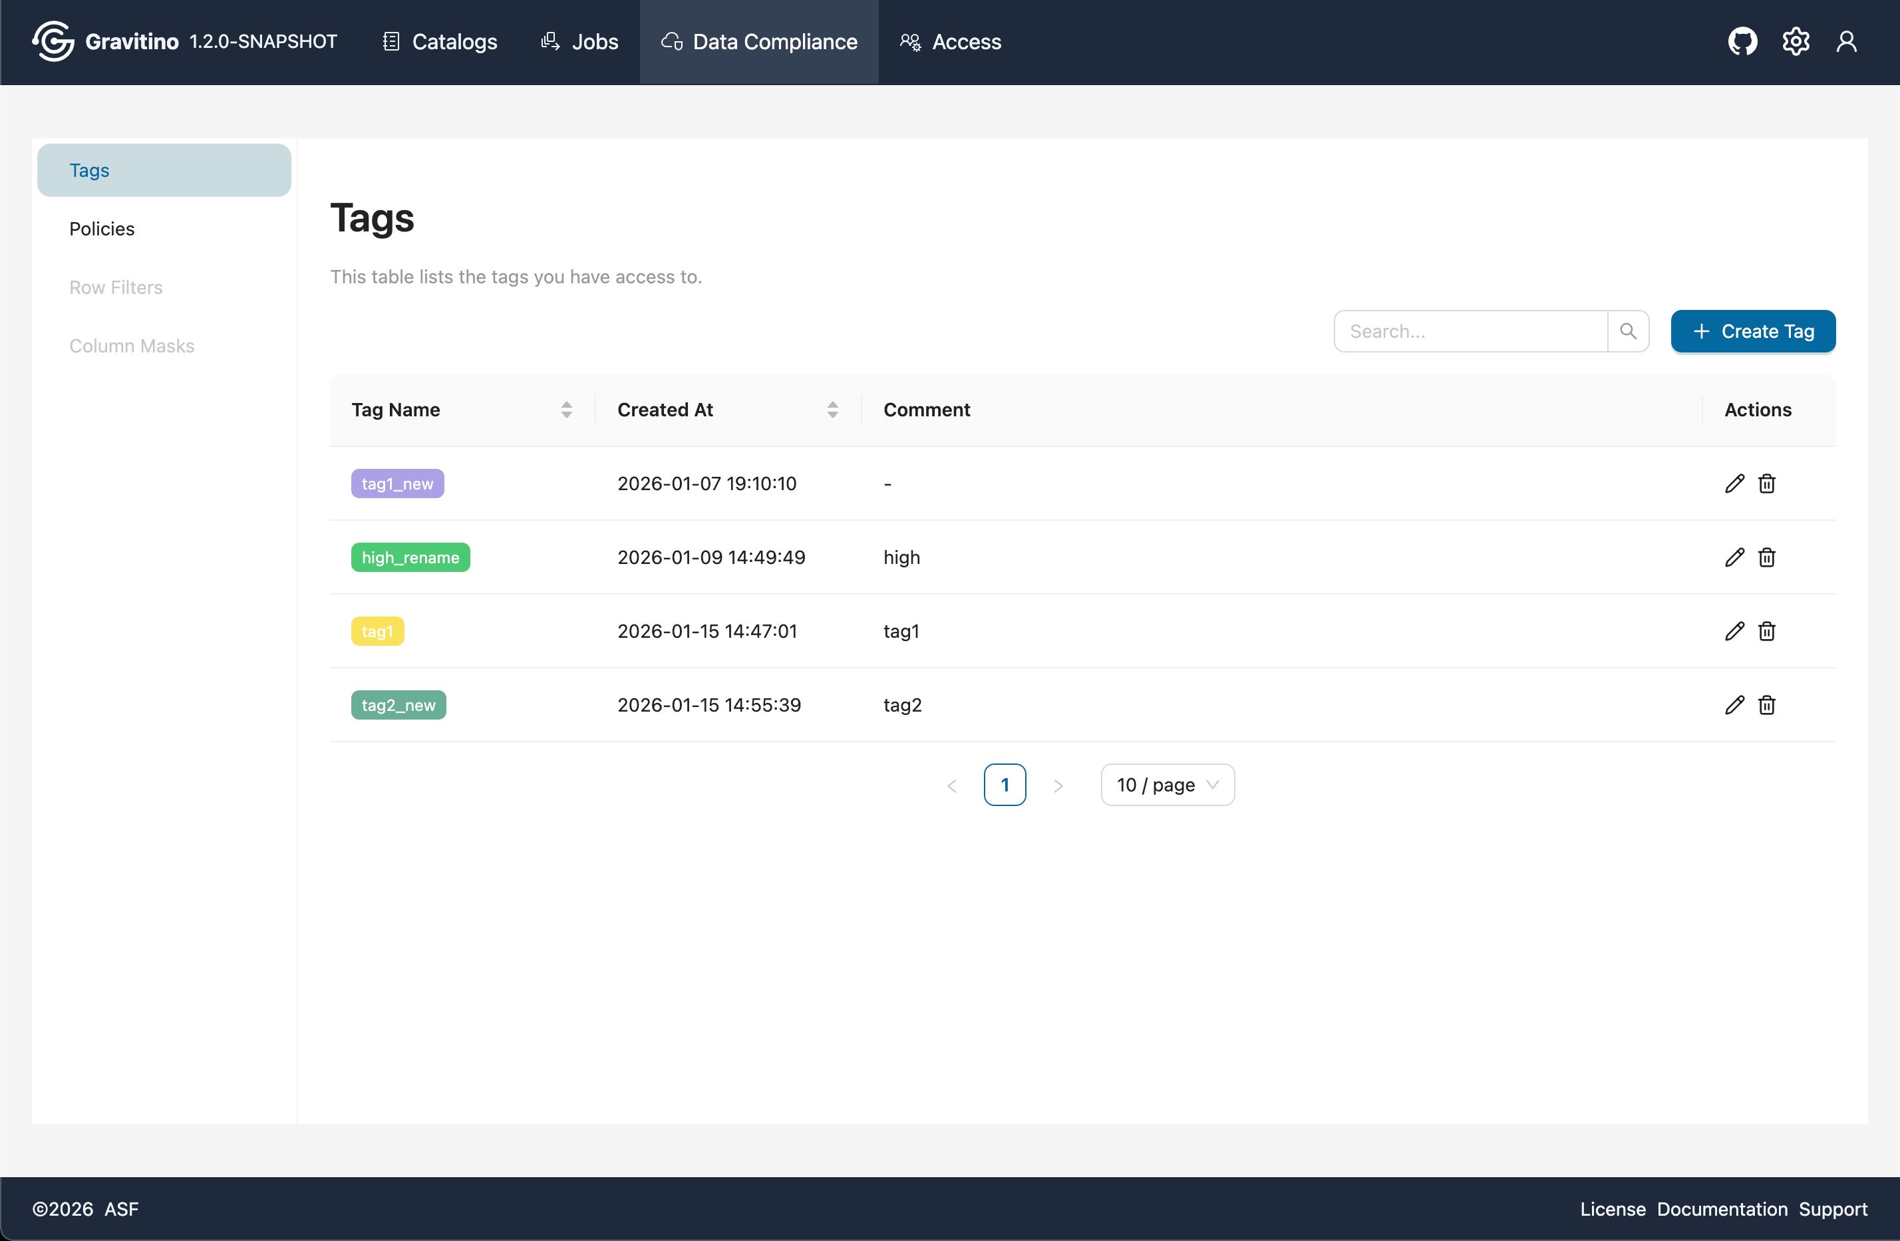The height and width of the screenshot is (1241, 1900).
Task: Open the Access navigation tab
Action: pyautogui.click(x=950, y=41)
